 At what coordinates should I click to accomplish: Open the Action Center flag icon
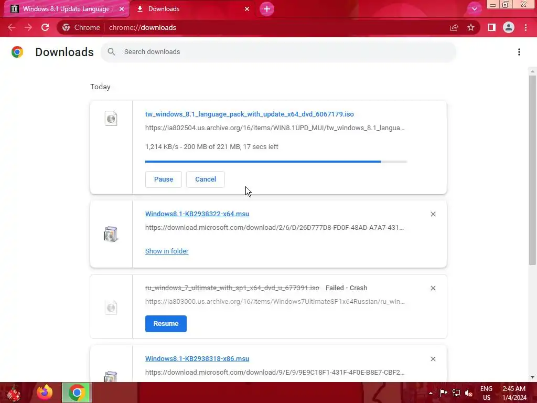click(444, 393)
